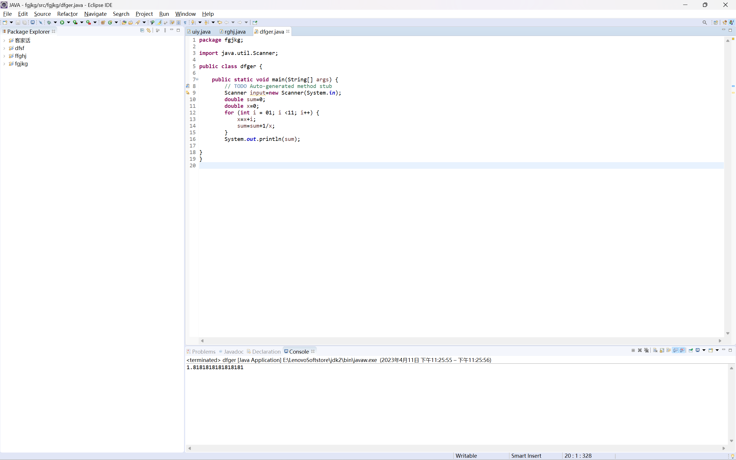Click the Collapse All icon in Package Explorer

click(x=142, y=30)
